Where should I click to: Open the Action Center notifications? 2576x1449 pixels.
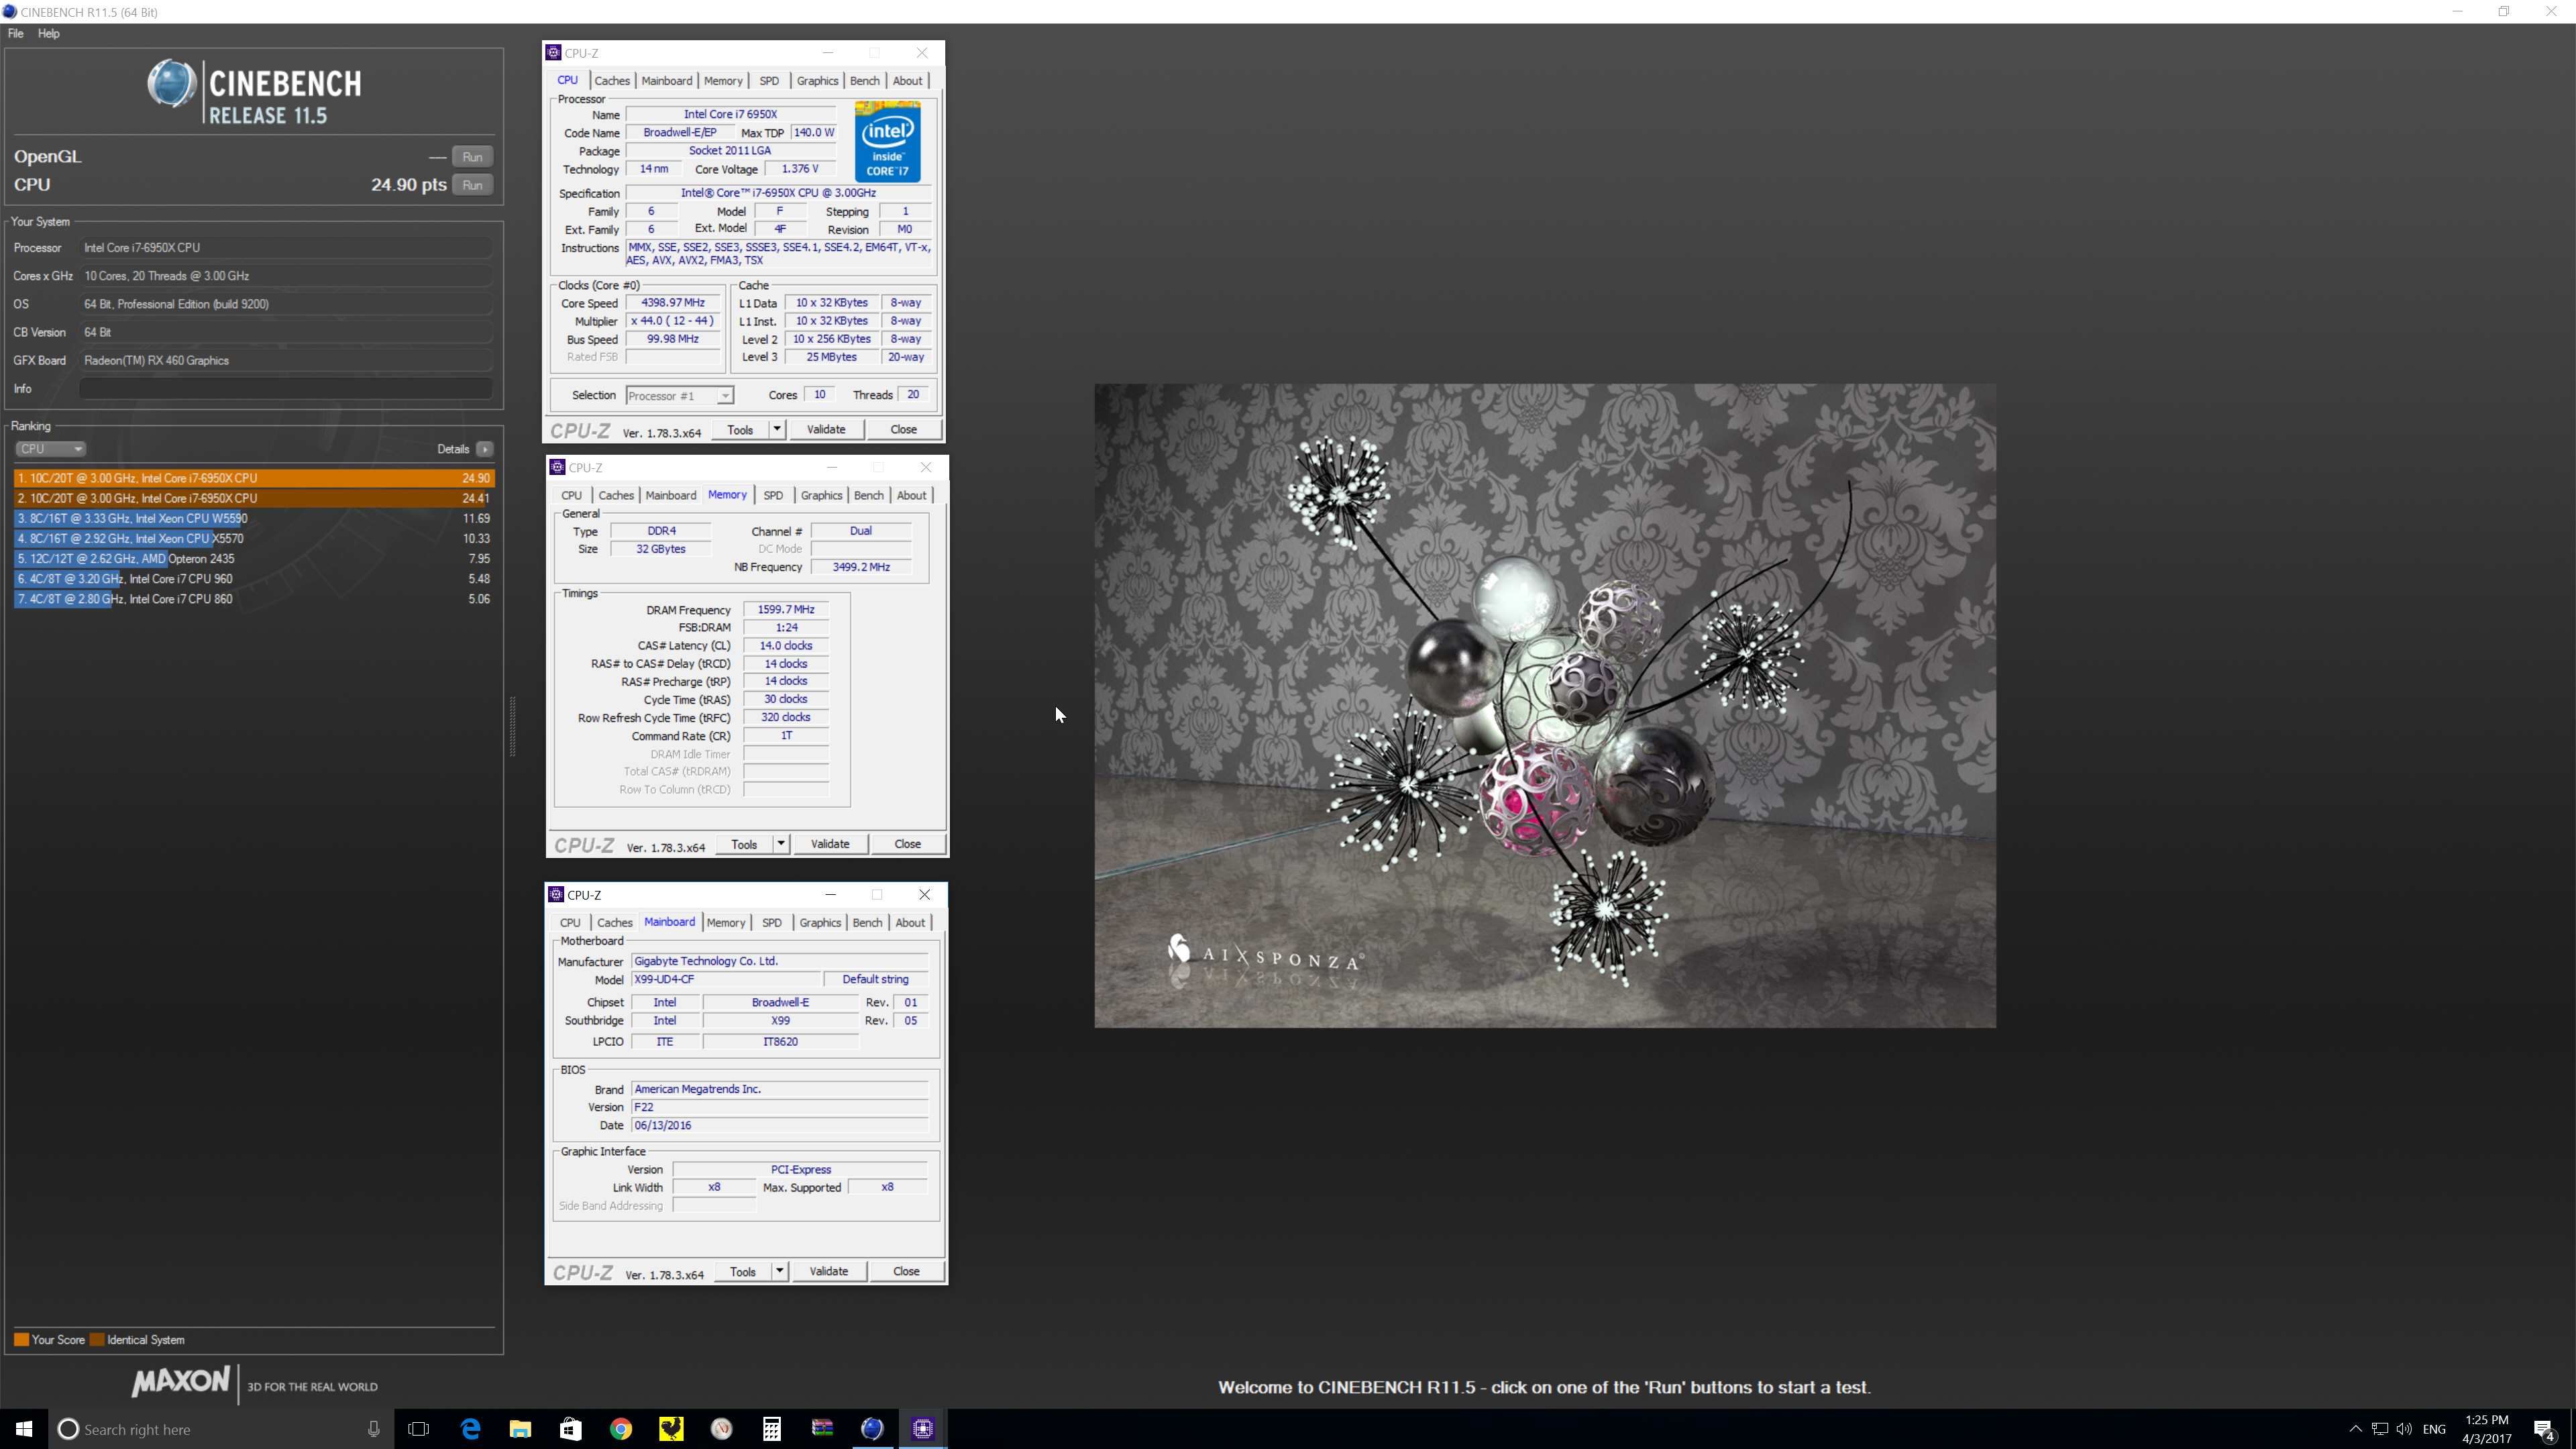[x=2545, y=1429]
